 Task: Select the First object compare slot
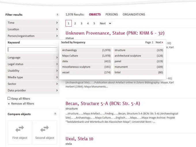(x=20, y=132)
